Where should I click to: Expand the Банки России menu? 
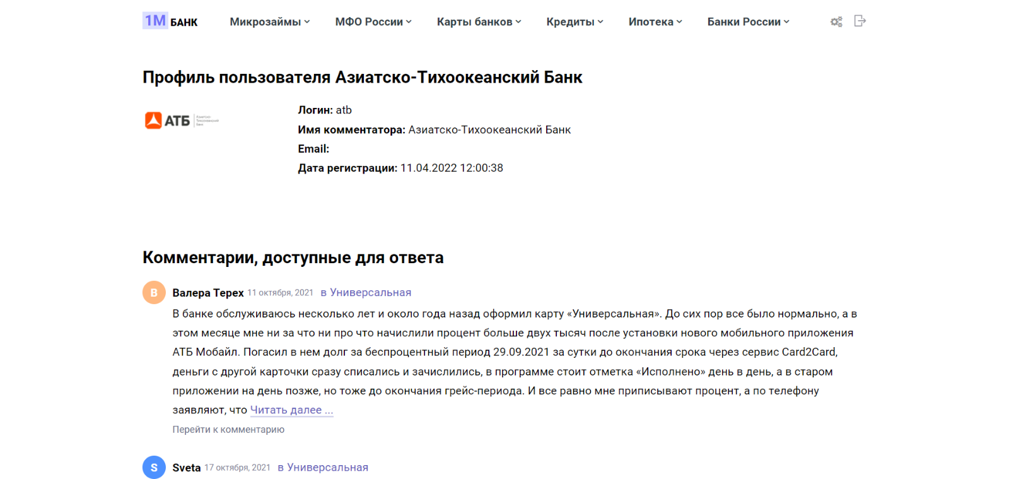click(748, 21)
